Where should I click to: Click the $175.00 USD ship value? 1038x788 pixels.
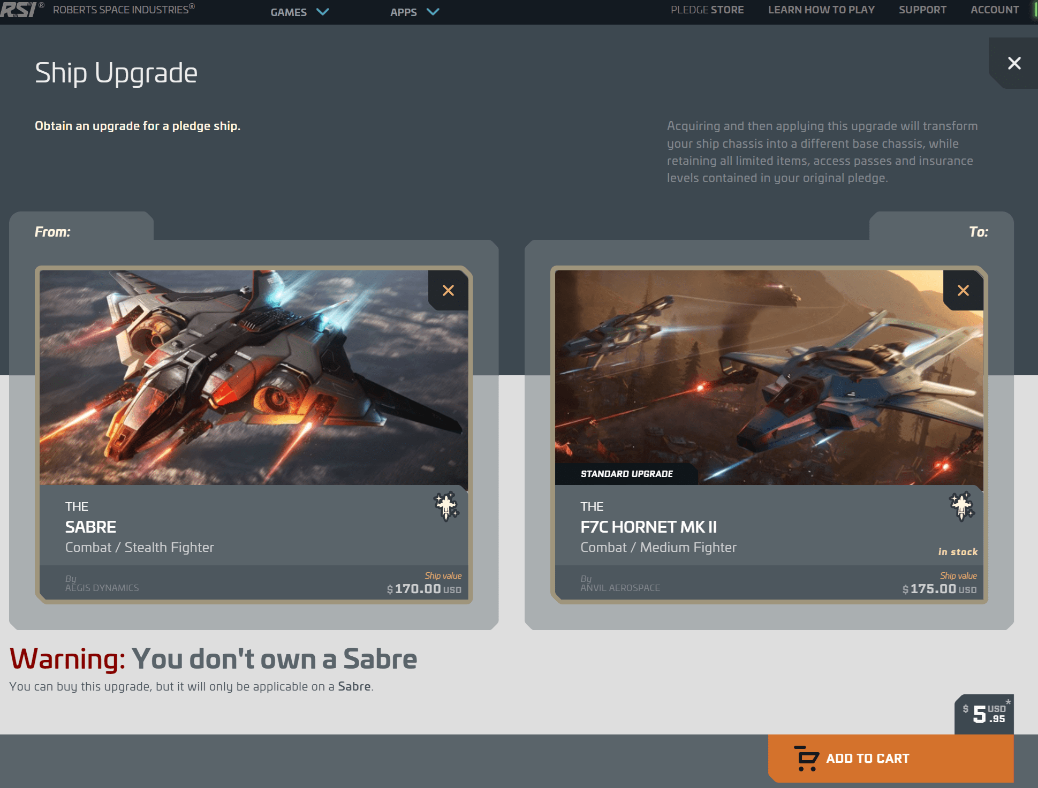939,589
